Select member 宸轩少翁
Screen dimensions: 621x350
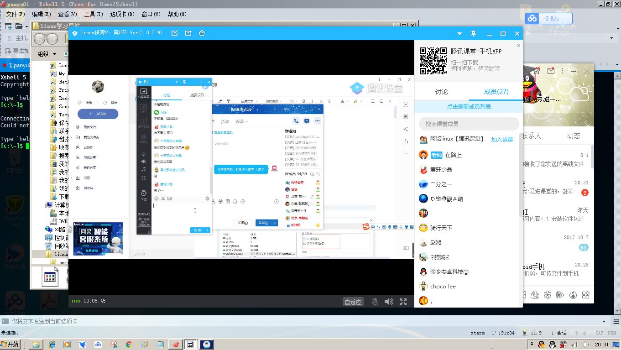point(469,170)
